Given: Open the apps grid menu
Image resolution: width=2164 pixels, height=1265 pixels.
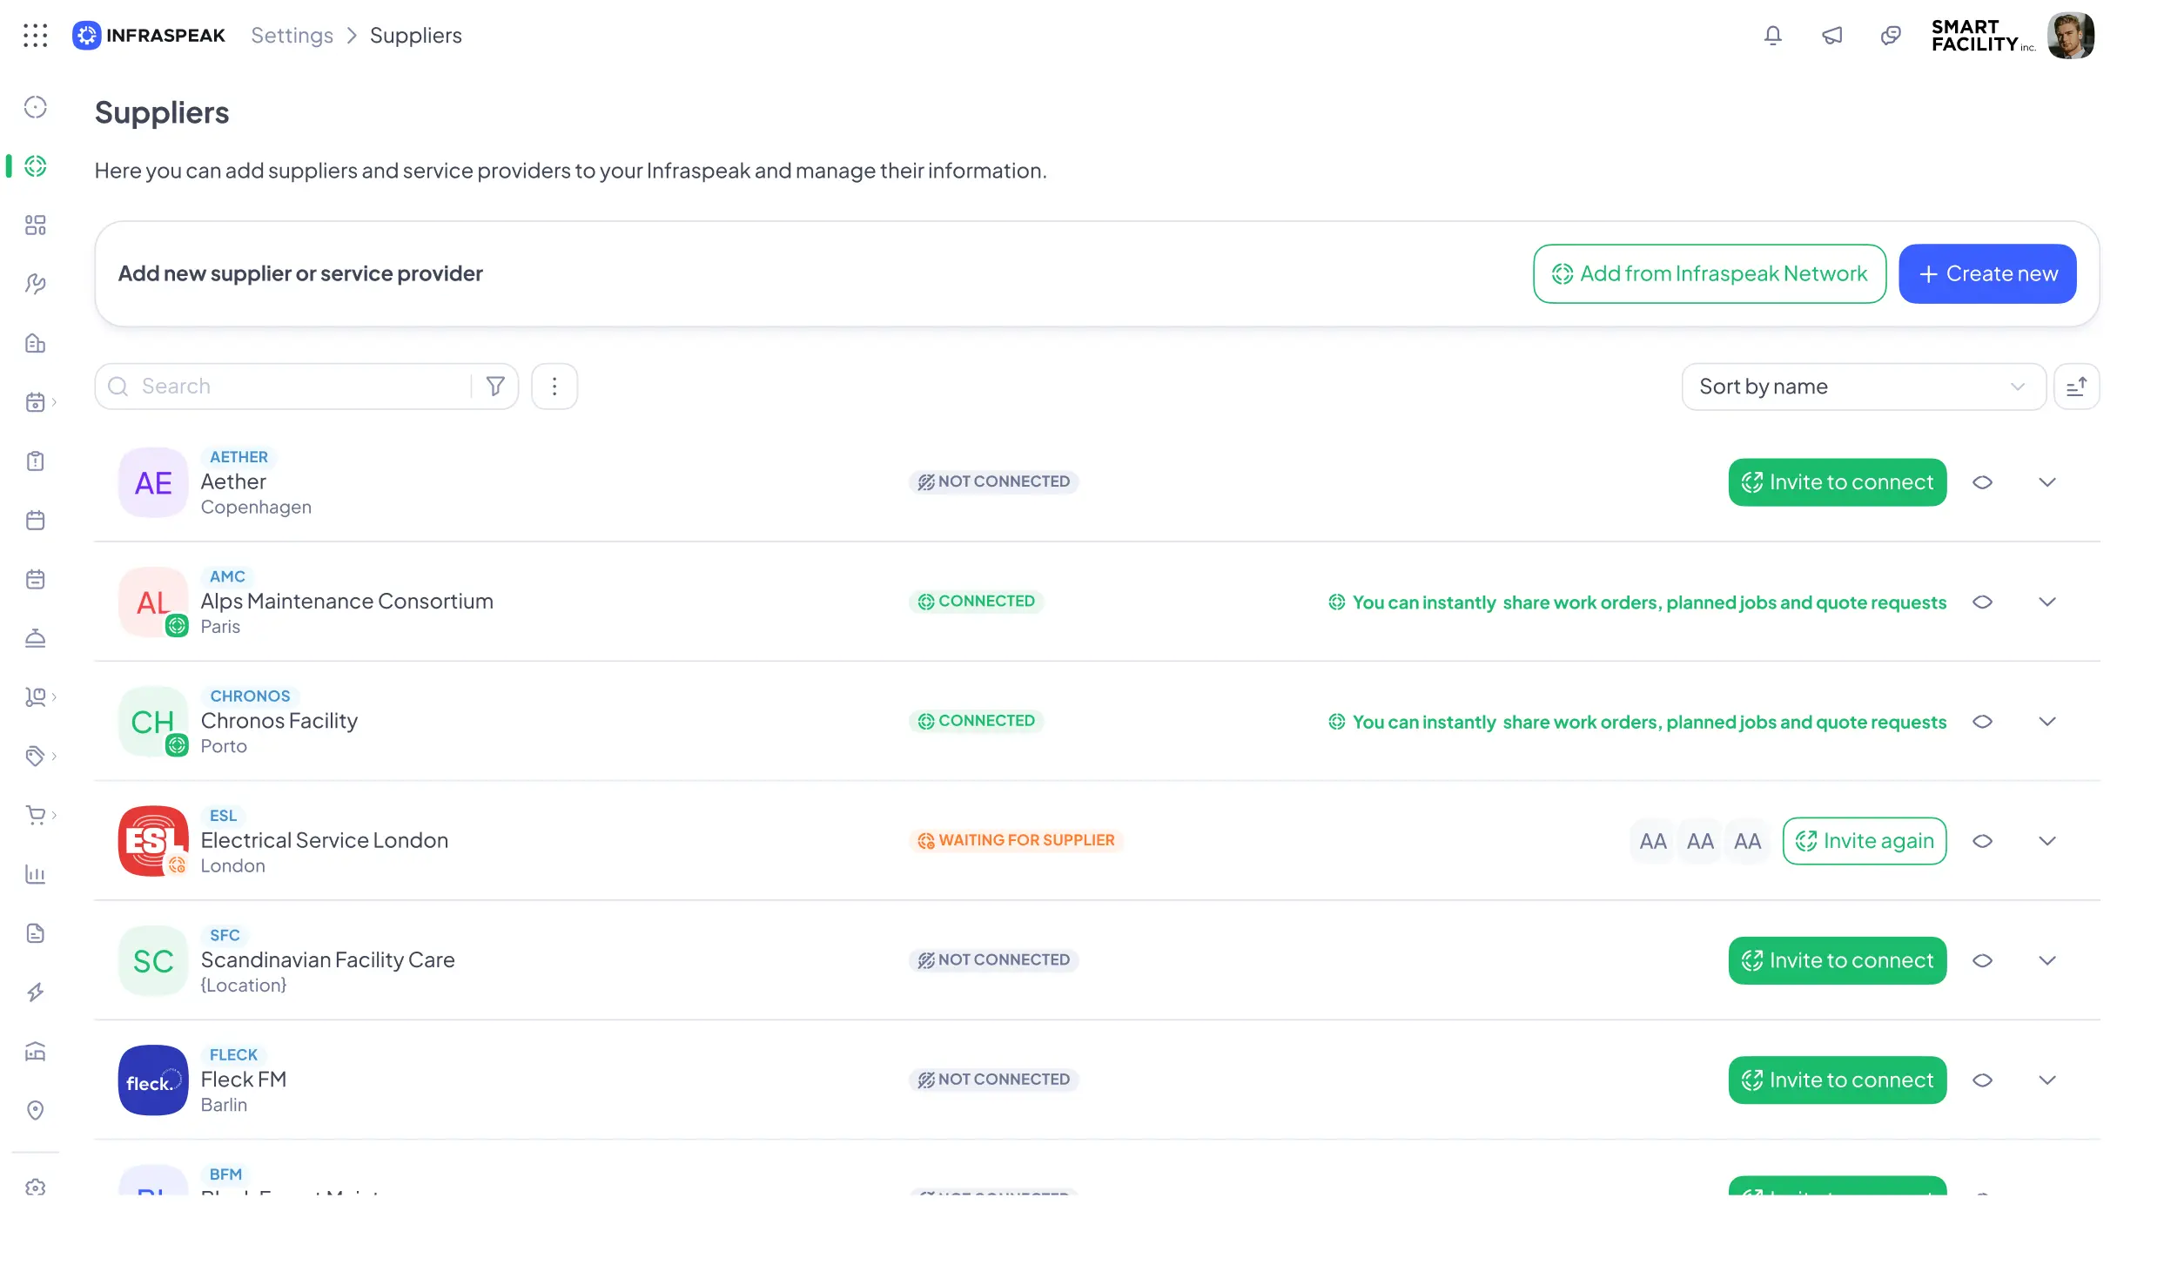Looking at the screenshot, I should (35, 36).
